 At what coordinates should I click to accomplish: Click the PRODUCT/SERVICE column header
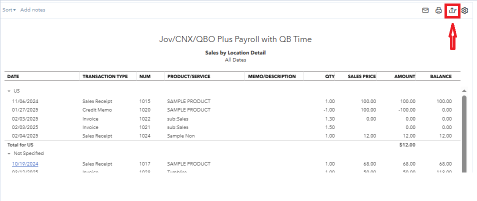click(188, 76)
